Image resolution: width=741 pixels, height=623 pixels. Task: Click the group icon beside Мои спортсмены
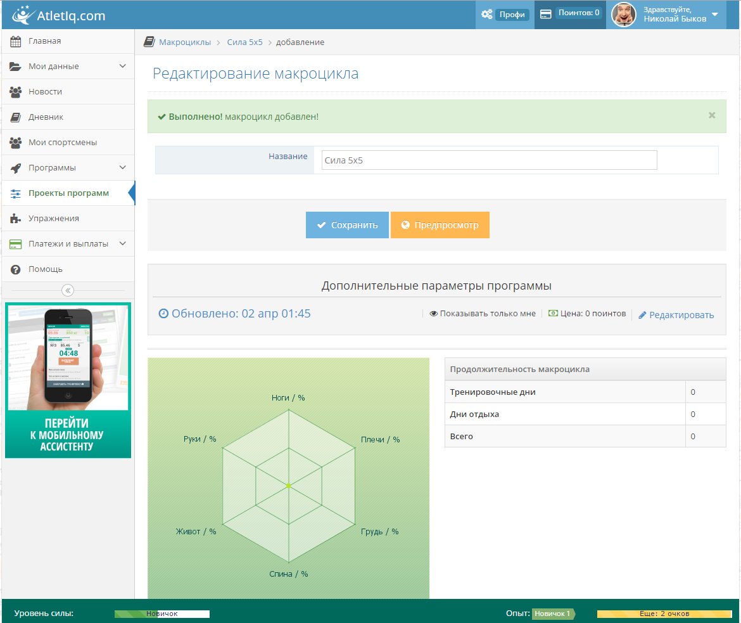pyautogui.click(x=16, y=143)
